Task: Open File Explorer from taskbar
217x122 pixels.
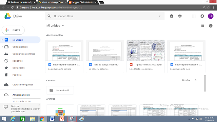Action: tap(33, 119)
